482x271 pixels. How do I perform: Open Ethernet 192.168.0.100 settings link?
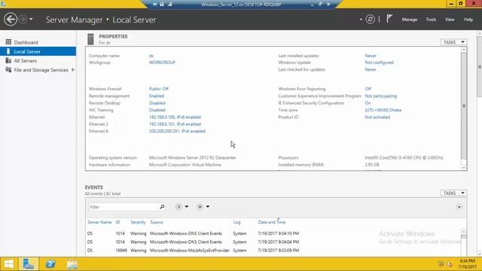pyautogui.click(x=175, y=117)
